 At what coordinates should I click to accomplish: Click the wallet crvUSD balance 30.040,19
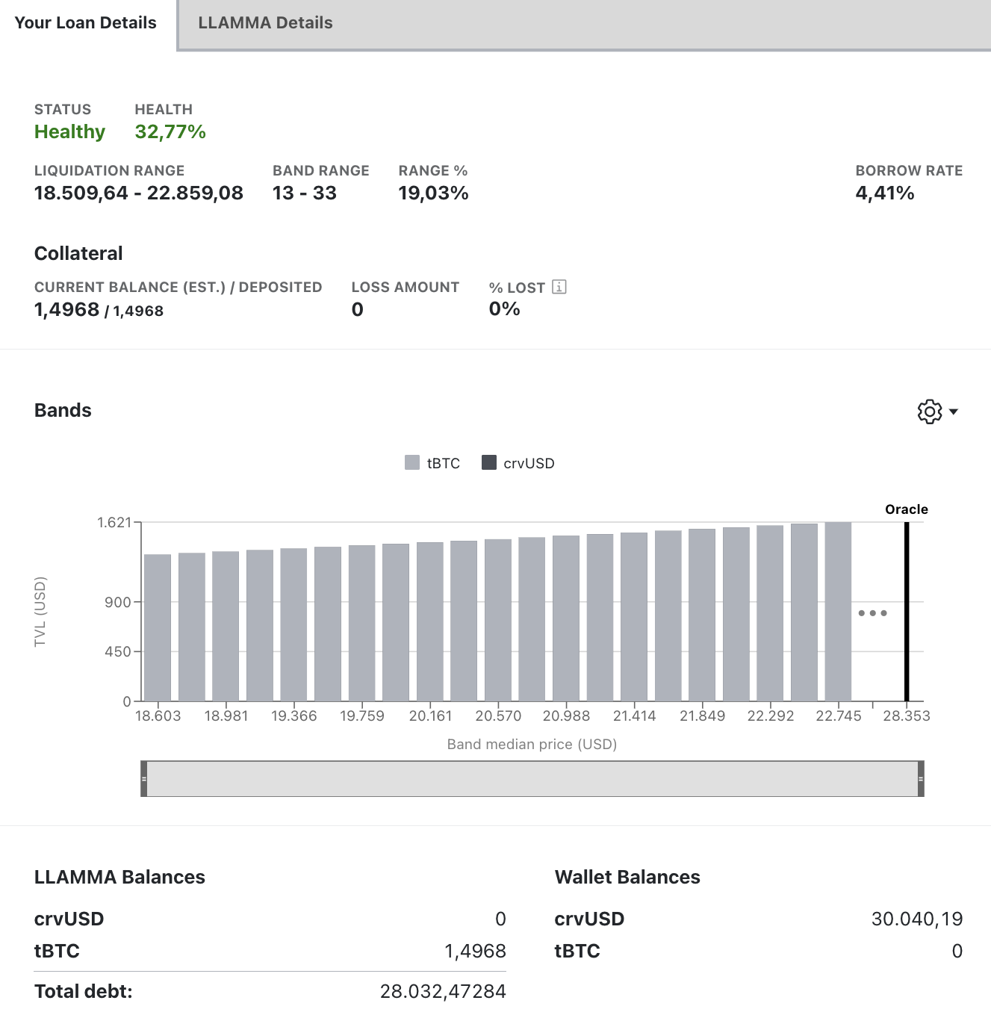click(x=916, y=919)
